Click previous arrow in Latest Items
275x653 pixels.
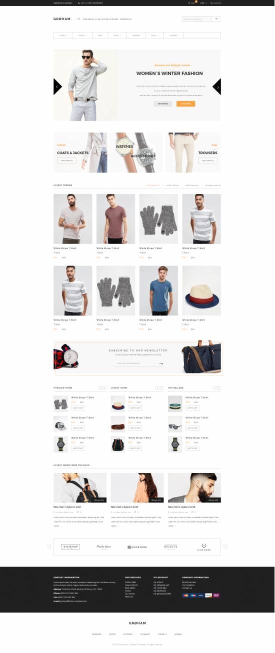[x=157, y=388]
